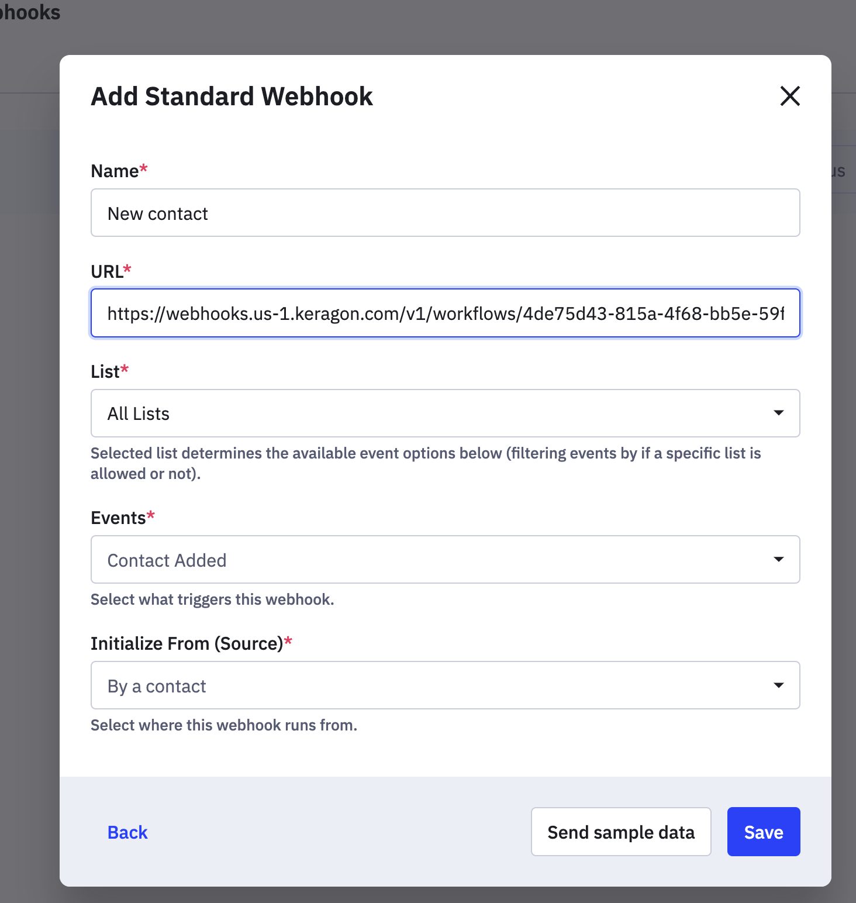Click the Name field containing New contact
Viewport: 856px width, 903px height.
(x=446, y=213)
